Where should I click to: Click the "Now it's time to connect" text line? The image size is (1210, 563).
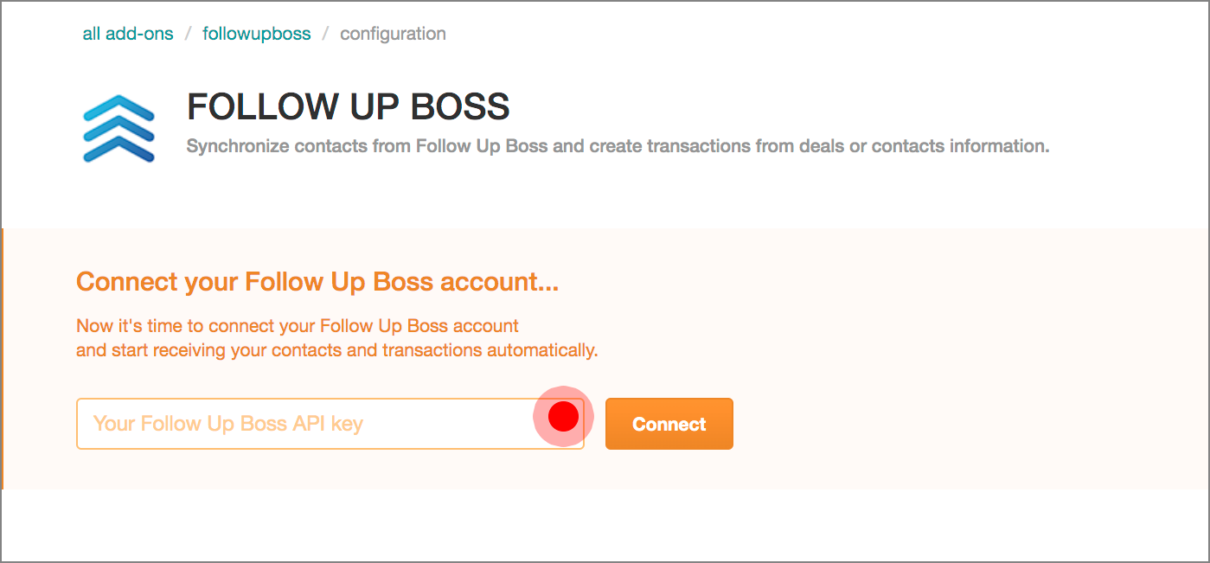(298, 326)
